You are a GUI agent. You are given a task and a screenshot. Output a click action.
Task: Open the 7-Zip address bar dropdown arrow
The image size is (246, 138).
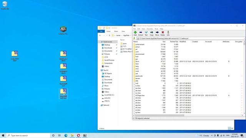244,38
